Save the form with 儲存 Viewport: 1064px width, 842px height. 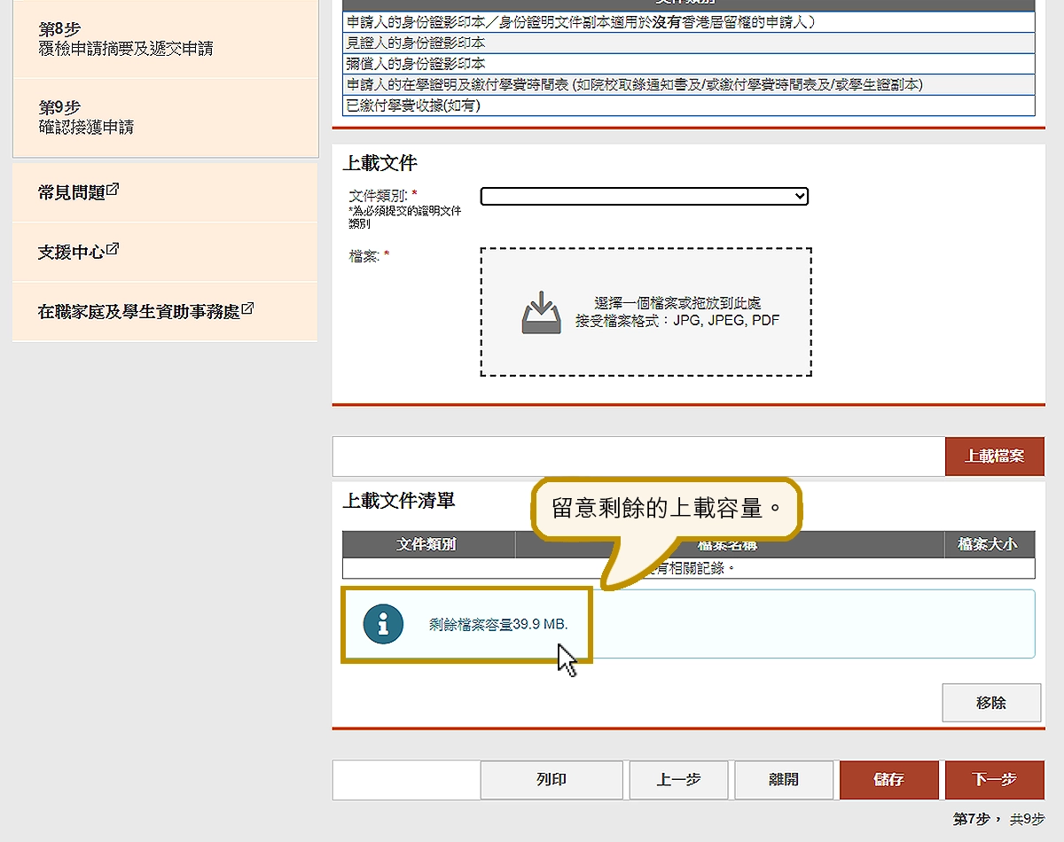click(888, 780)
